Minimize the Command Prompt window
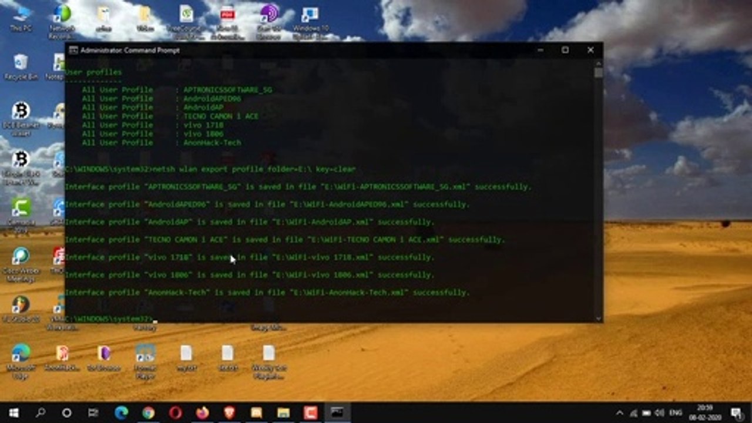Viewport: 752px width, 423px height. click(x=540, y=51)
